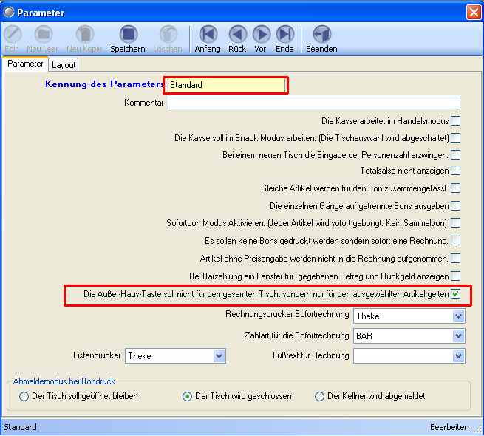Check keine Bons sondern sofort Rechnung
This screenshot has width=484, height=436.
[455, 241]
